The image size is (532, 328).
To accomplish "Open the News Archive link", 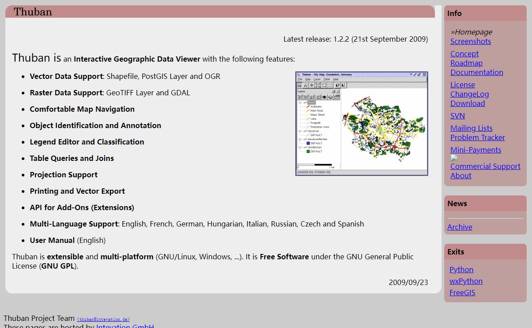I will point(460,227).
